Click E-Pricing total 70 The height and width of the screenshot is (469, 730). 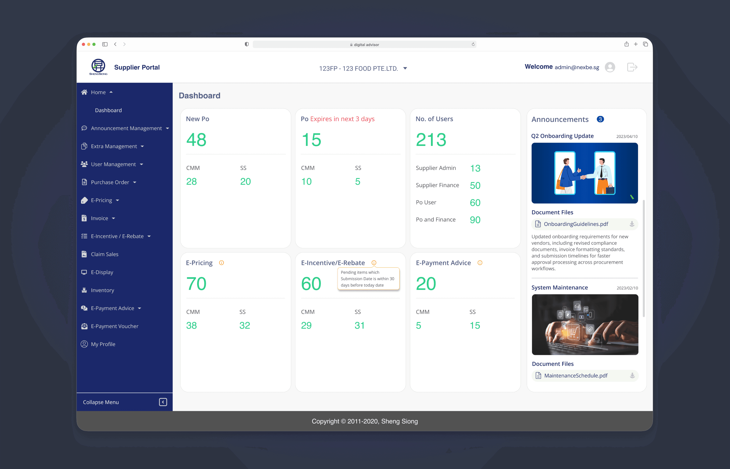pos(197,284)
